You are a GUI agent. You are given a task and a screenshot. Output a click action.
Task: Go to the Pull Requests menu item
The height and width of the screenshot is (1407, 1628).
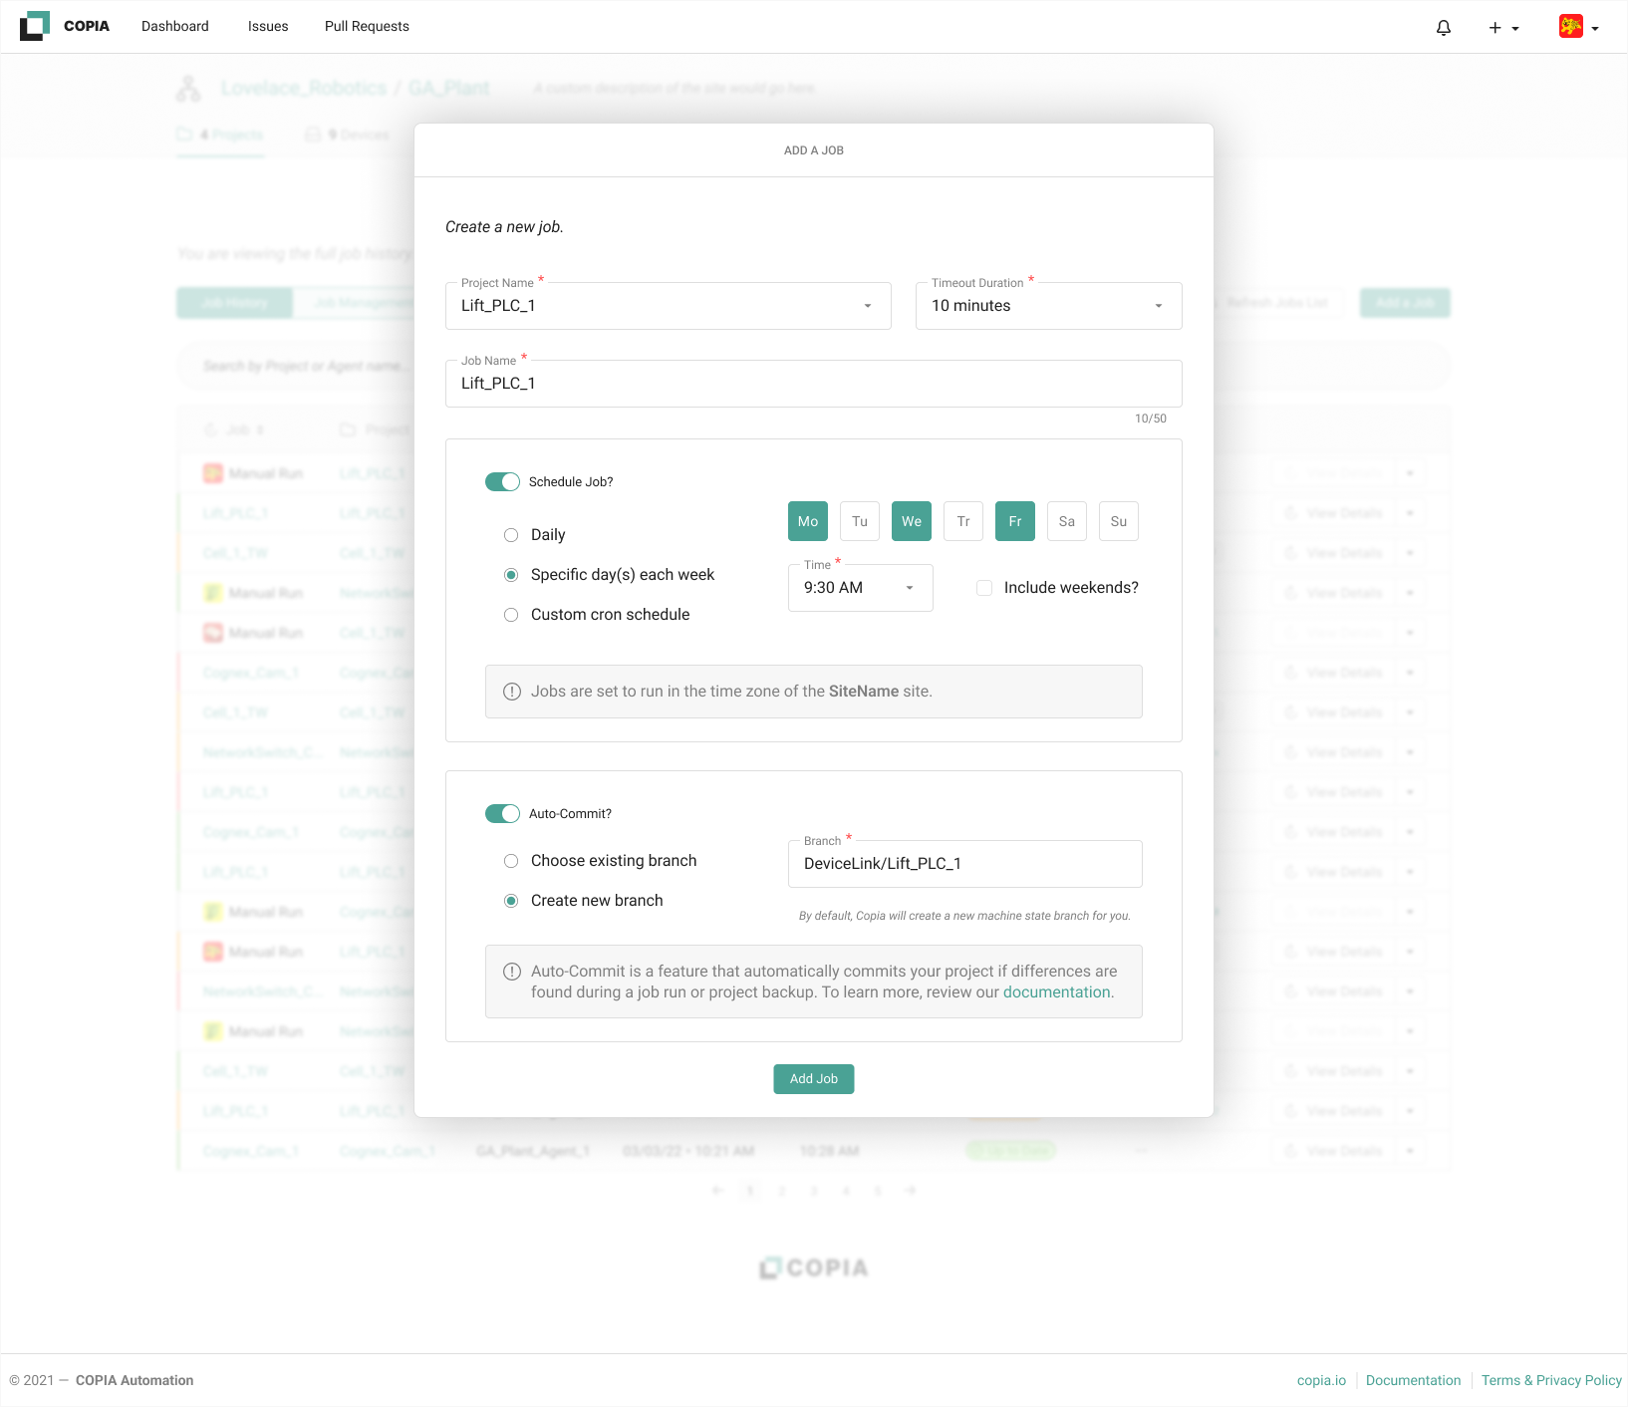(367, 26)
